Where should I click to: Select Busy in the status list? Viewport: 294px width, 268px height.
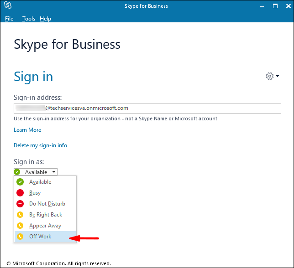35,193
